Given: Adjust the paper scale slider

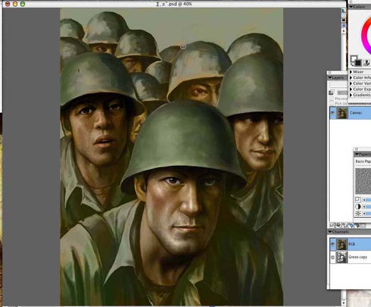Looking at the screenshot, I should tap(366, 200).
